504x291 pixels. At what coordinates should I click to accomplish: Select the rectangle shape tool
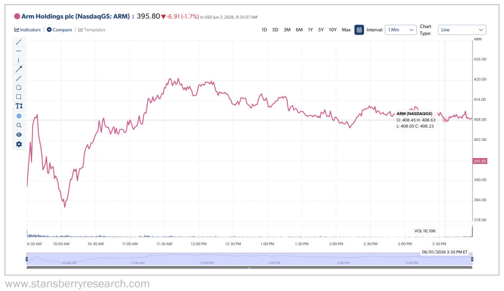[19, 97]
